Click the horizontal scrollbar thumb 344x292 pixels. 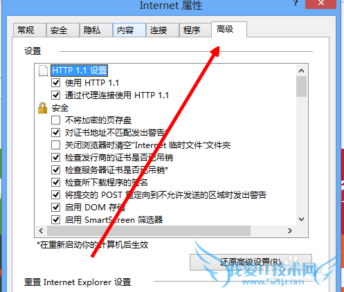[x=149, y=230]
